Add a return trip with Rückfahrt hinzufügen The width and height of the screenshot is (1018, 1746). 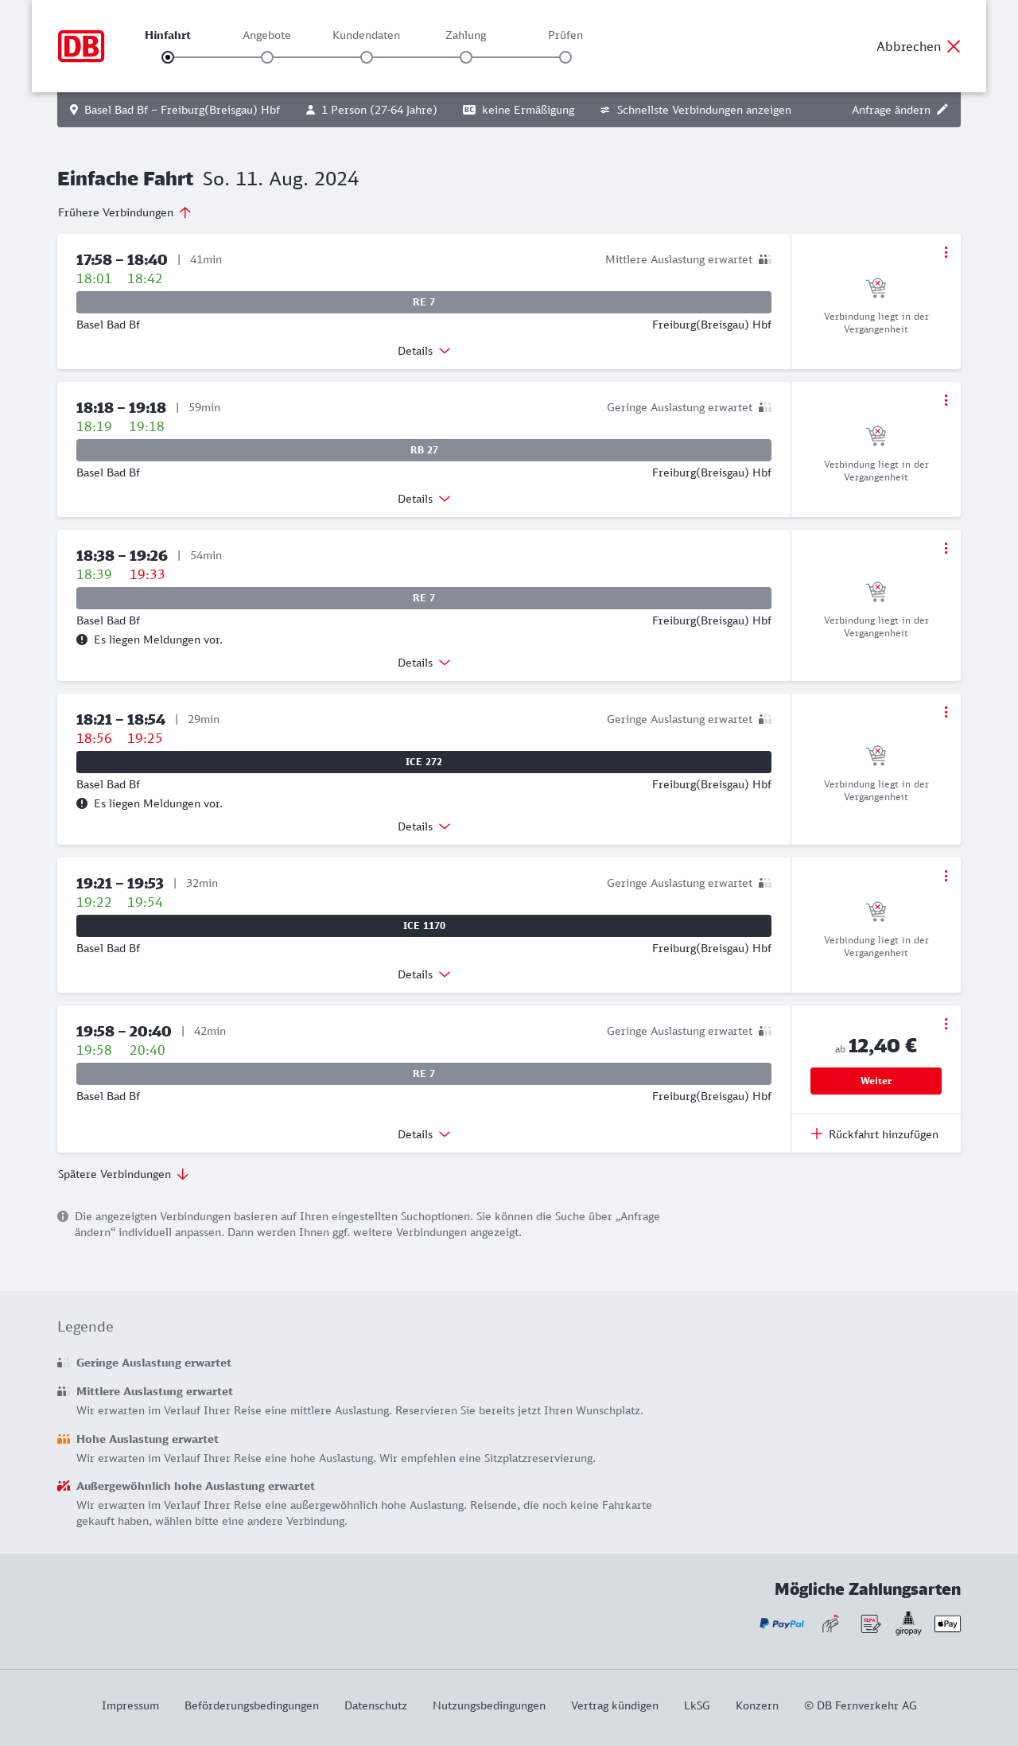[875, 1134]
